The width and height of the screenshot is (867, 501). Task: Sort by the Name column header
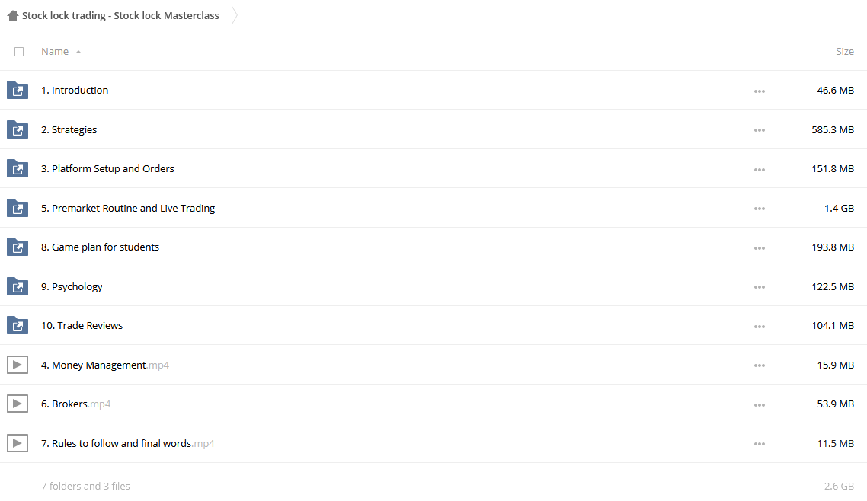pyautogui.click(x=55, y=51)
